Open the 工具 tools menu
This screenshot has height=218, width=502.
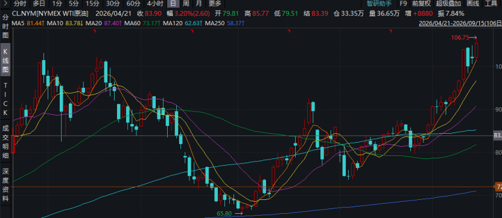pos(491,4)
